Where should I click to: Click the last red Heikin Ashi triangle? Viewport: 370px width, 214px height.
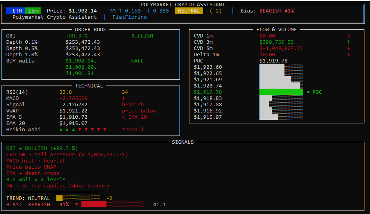pos(105,130)
